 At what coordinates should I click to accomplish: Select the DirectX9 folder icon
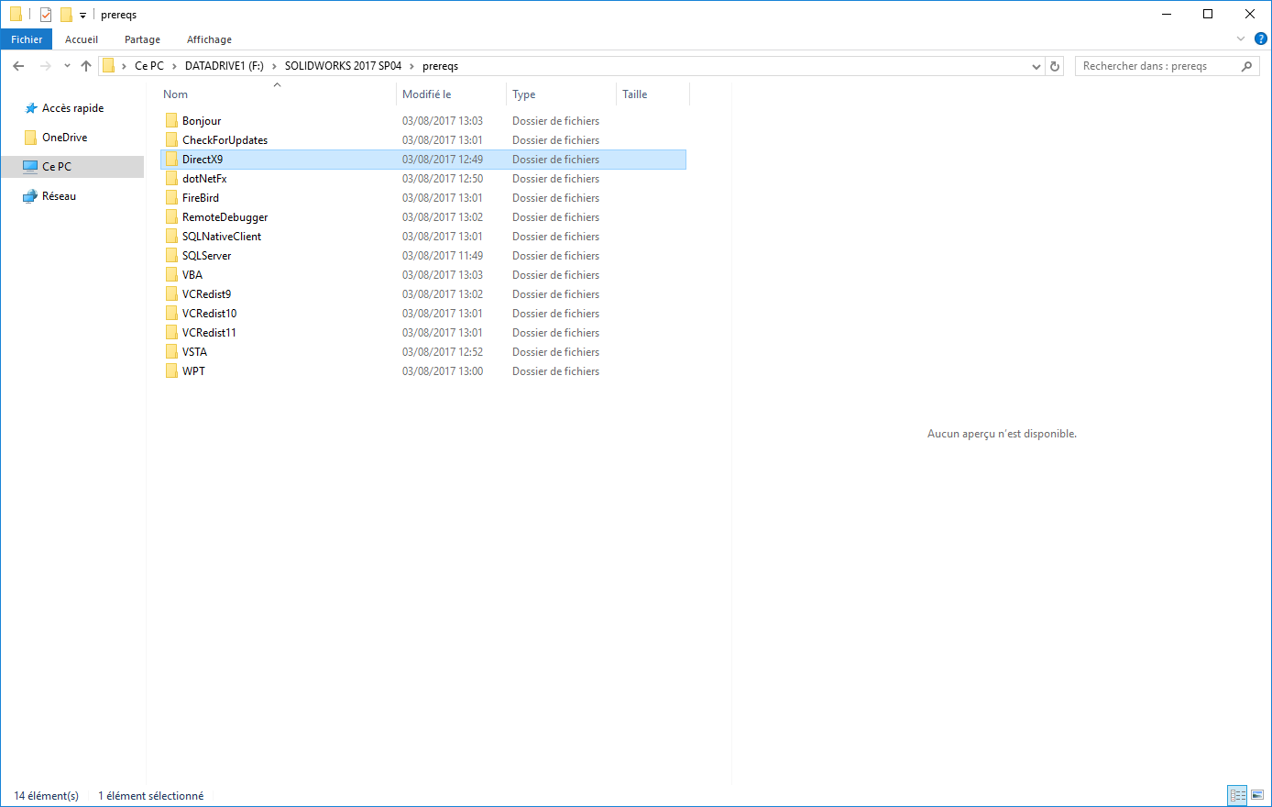171,160
